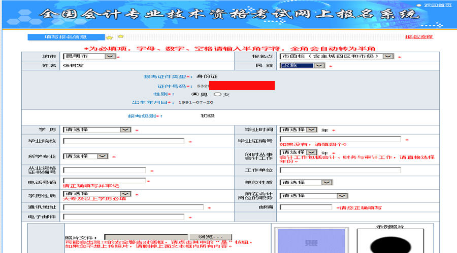Open the 所在会计岗位的职务 position dropdown
Viewport: 457px width, 253px height.
pyautogui.click(x=342, y=195)
